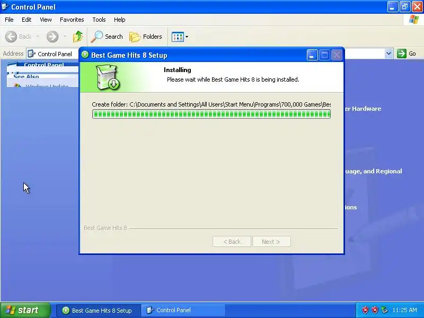Open the Edit menu
The width and height of the screenshot is (424, 318).
point(26,20)
